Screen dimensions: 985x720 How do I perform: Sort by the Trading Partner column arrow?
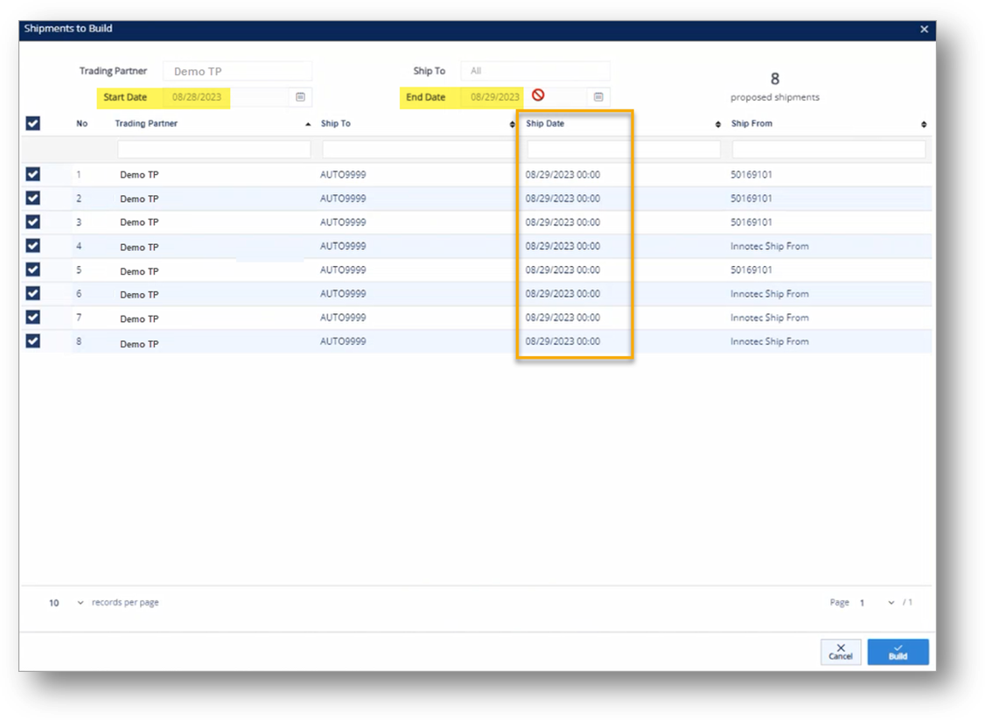tap(308, 124)
